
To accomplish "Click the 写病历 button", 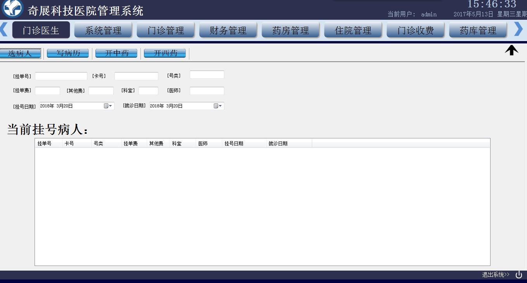I will point(68,53).
